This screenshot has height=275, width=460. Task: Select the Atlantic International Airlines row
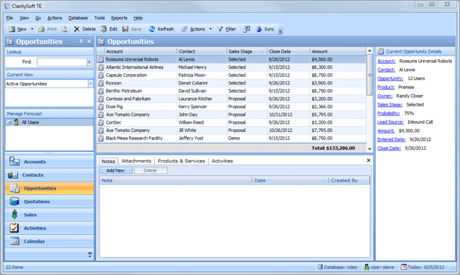pyautogui.click(x=231, y=67)
